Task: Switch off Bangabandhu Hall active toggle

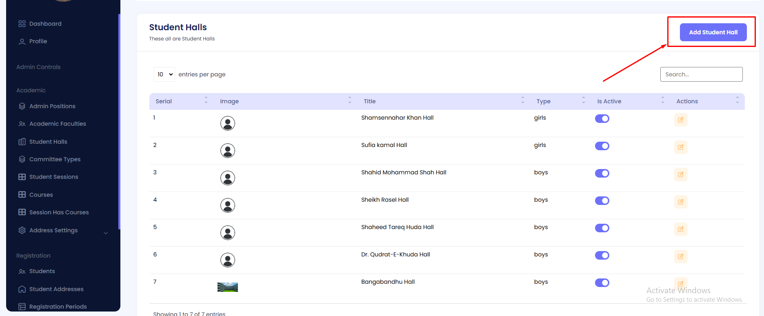Action: (602, 283)
